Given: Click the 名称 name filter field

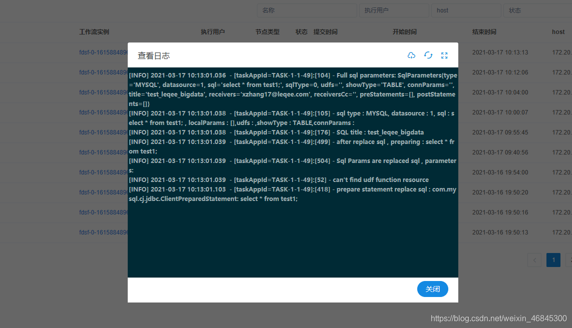Looking at the screenshot, I should [x=307, y=10].
